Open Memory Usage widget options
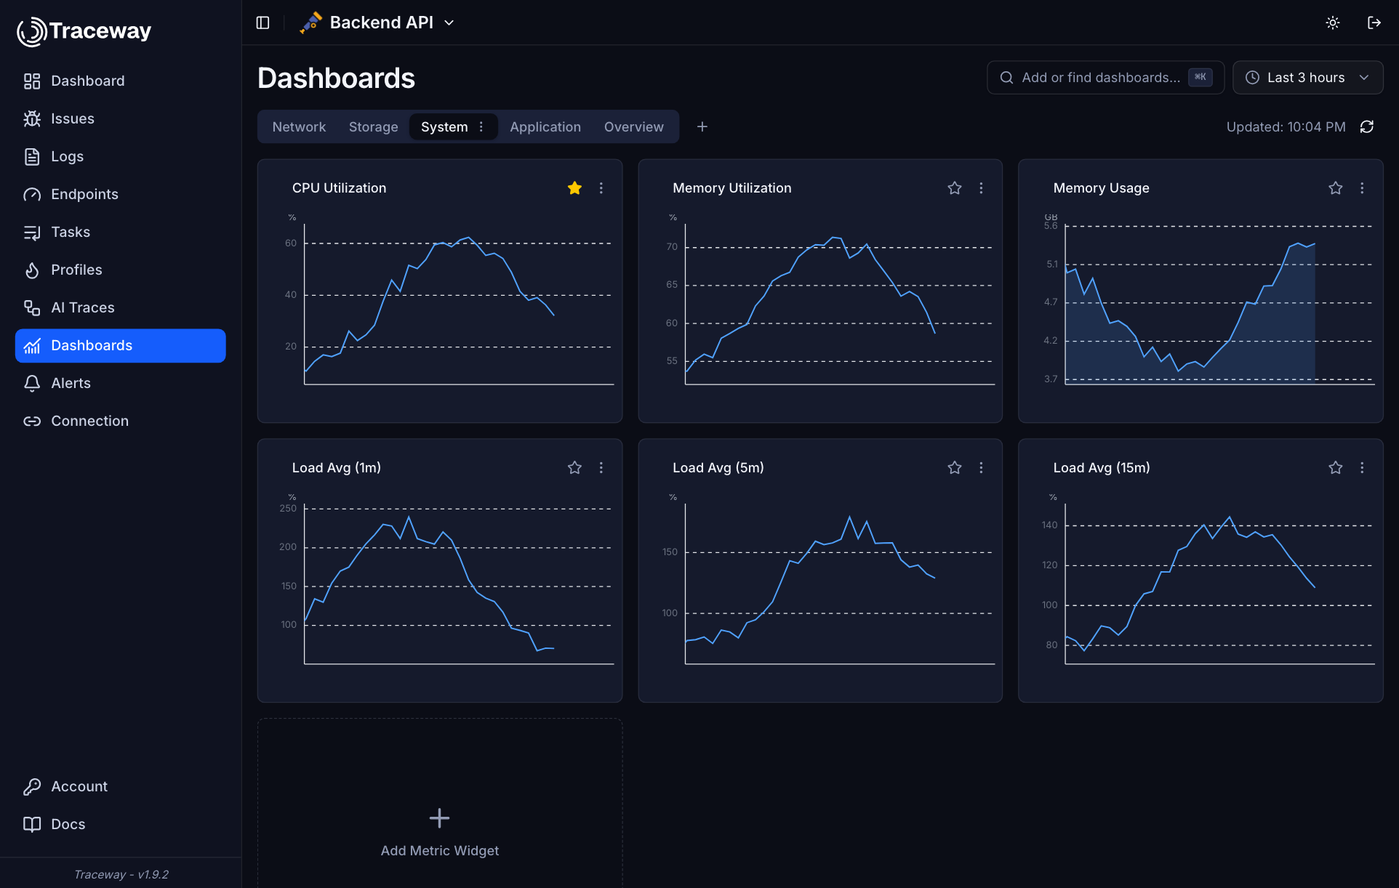 click(1363, 188)
